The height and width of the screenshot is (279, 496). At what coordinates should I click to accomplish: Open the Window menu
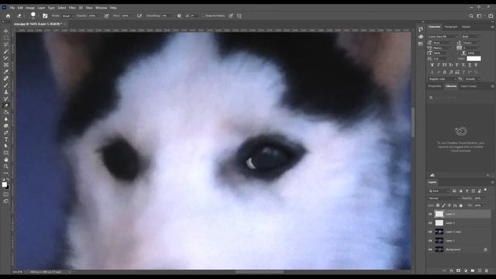[x=101, y=8]
